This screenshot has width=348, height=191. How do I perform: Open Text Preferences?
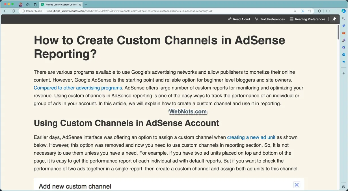click(270, 19)
